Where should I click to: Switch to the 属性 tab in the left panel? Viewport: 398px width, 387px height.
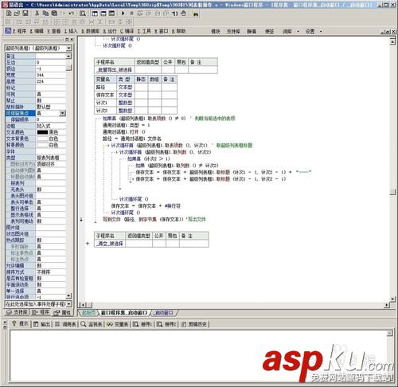click(x=62, y=312)
